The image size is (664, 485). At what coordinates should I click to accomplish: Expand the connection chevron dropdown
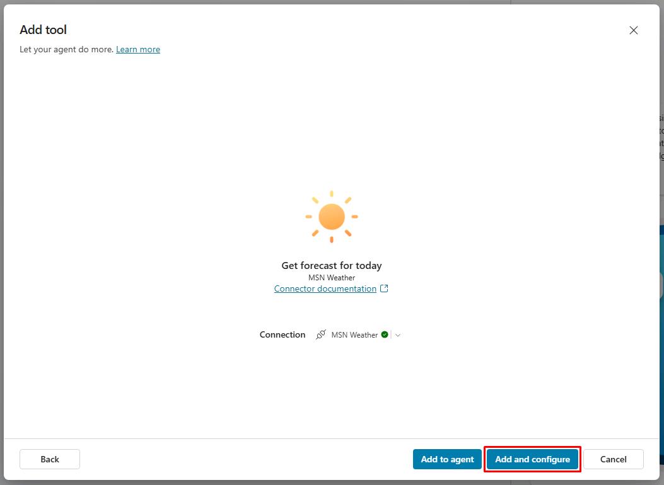coord(398,335)
